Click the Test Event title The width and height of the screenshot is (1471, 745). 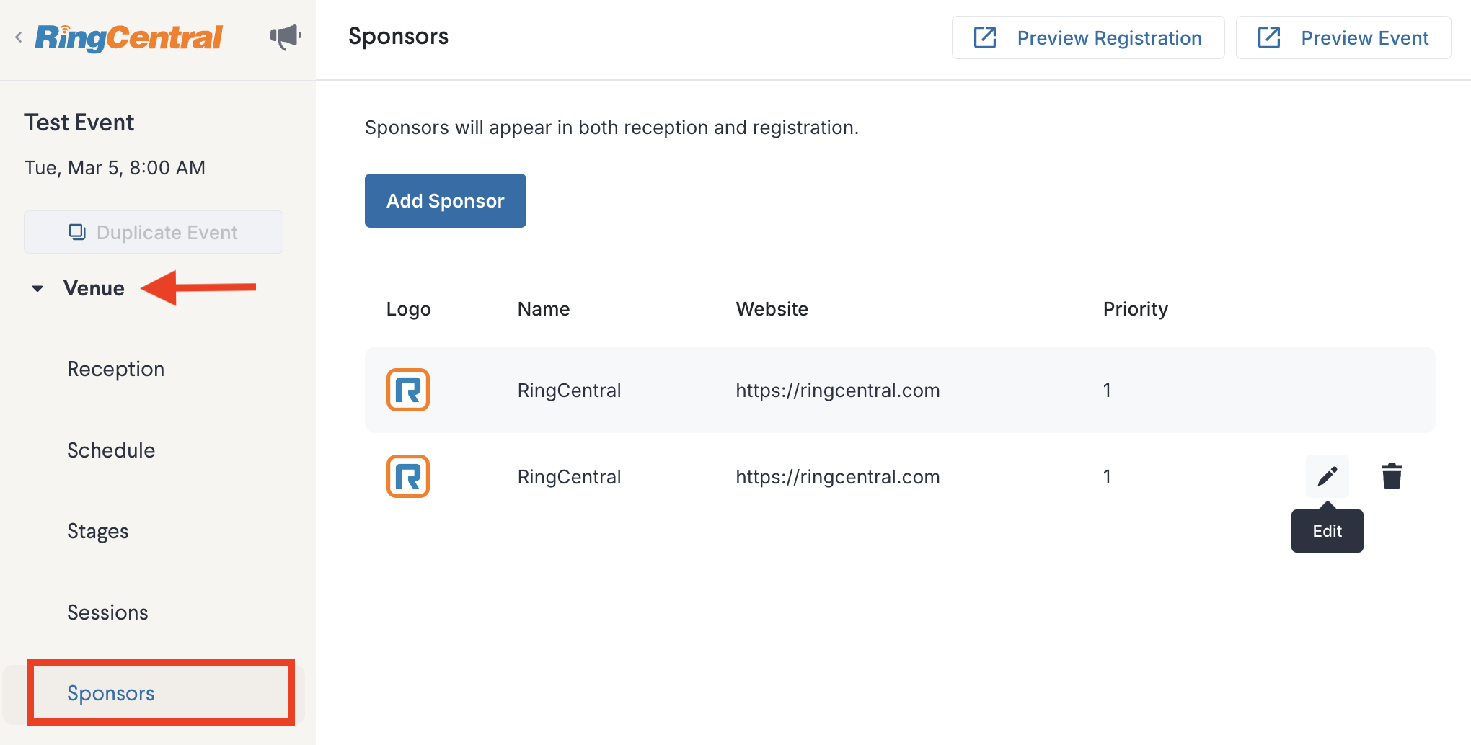[79, 122]
